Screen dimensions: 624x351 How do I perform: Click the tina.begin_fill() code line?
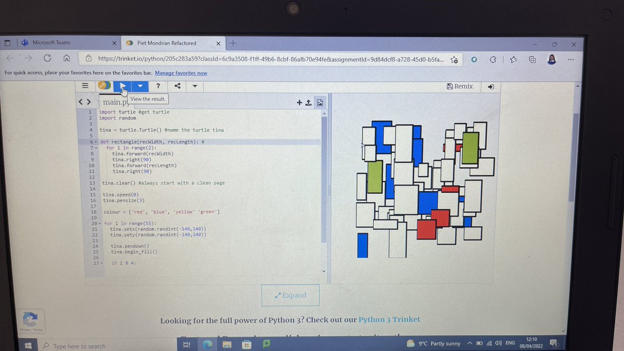pos(134,252)
